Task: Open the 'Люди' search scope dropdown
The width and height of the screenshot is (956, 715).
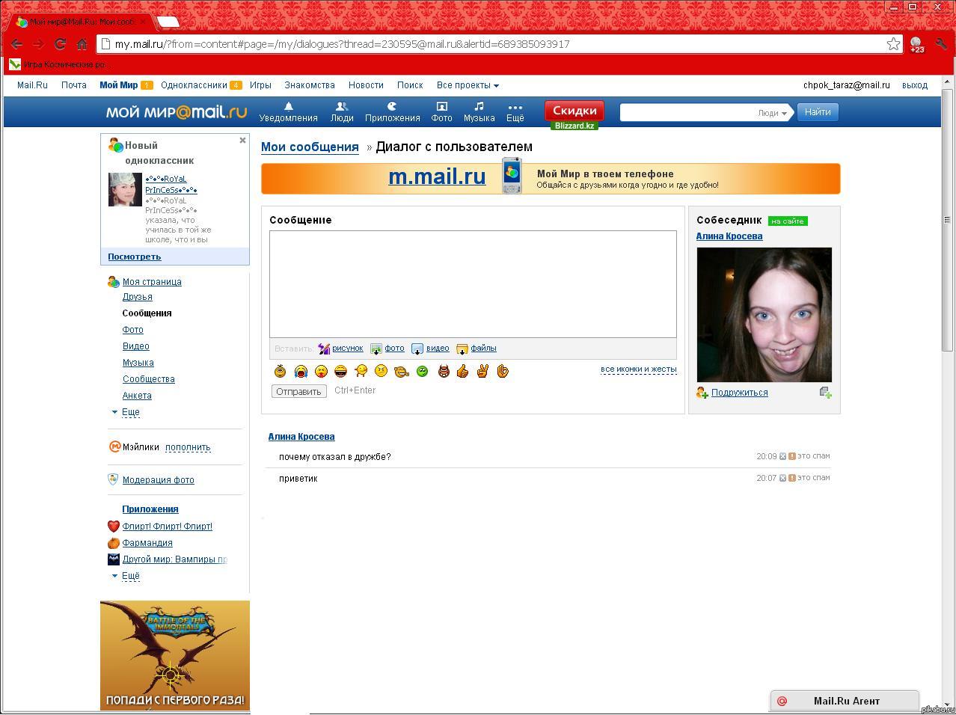Action: [773, 113]
